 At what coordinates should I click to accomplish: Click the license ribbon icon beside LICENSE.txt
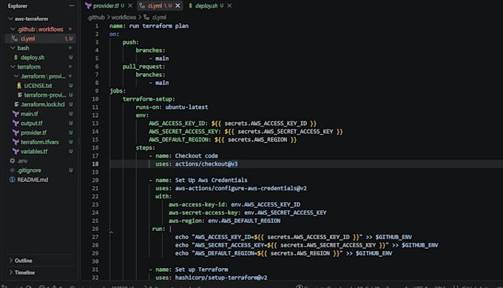(x=19, y=86)
